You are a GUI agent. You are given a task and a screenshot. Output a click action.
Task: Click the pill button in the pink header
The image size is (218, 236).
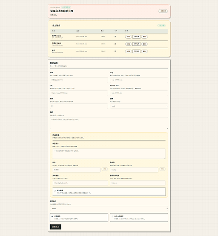(x=163, y=11)
